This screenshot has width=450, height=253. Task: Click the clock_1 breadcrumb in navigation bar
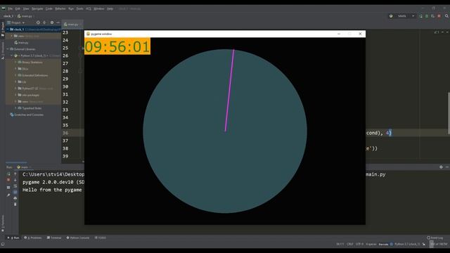point(8,16)
